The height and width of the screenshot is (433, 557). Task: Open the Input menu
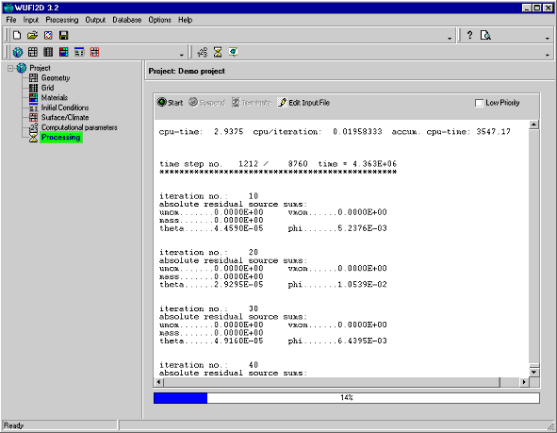click(30, 20)
